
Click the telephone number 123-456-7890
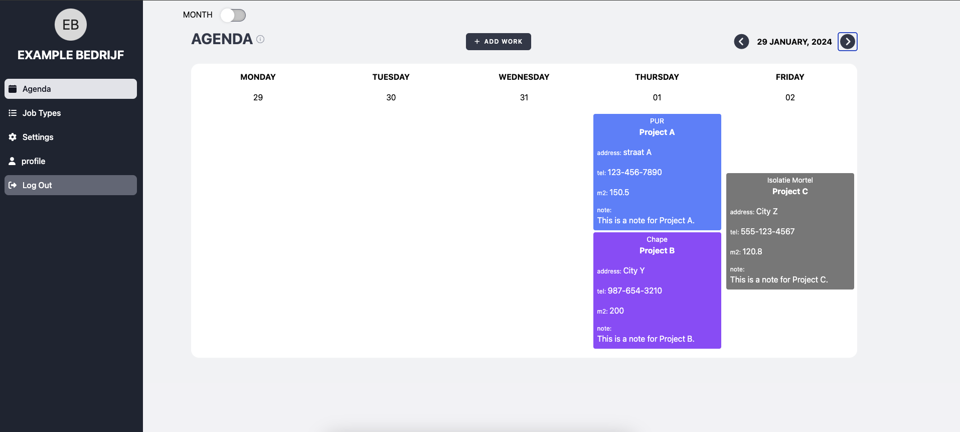(634, 172)
